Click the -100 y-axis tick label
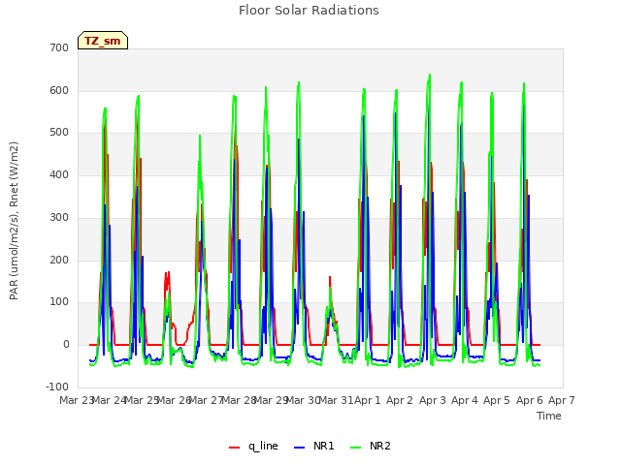Screen dimensions: 621x465 57,387
